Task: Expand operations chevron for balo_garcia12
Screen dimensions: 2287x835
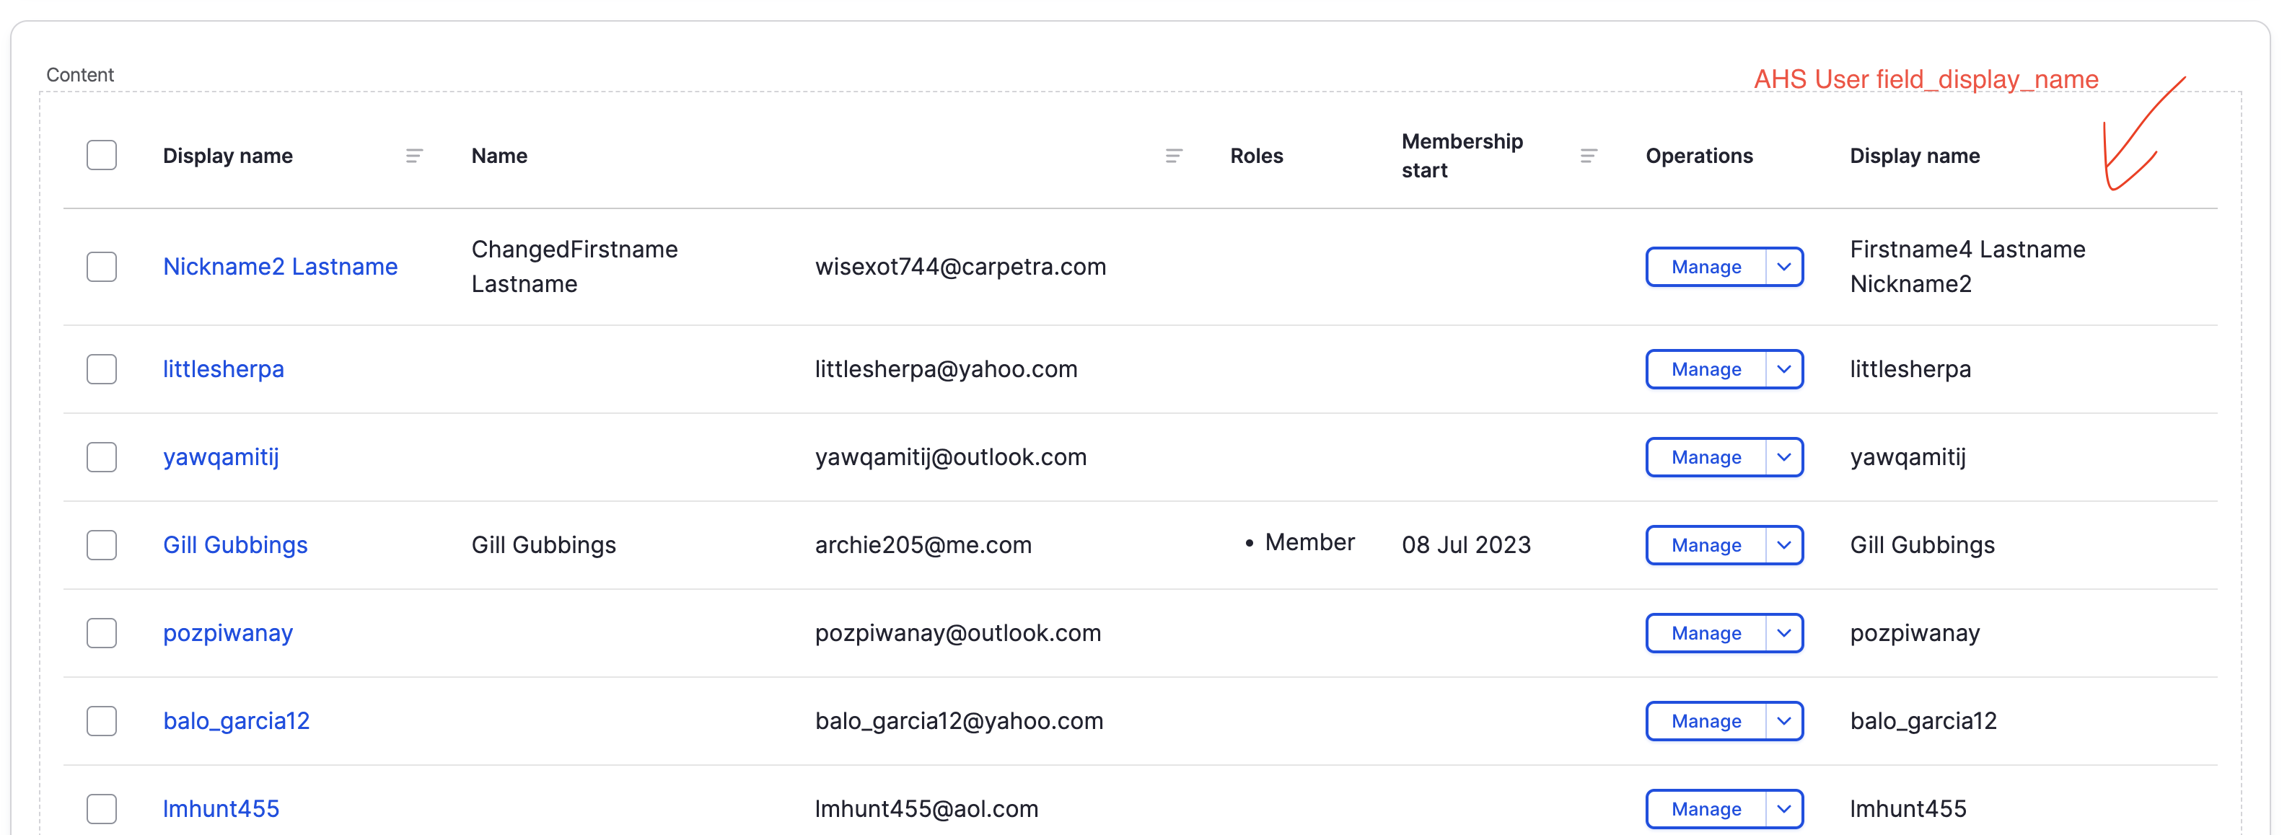Action: click(x=1783, y=720)
